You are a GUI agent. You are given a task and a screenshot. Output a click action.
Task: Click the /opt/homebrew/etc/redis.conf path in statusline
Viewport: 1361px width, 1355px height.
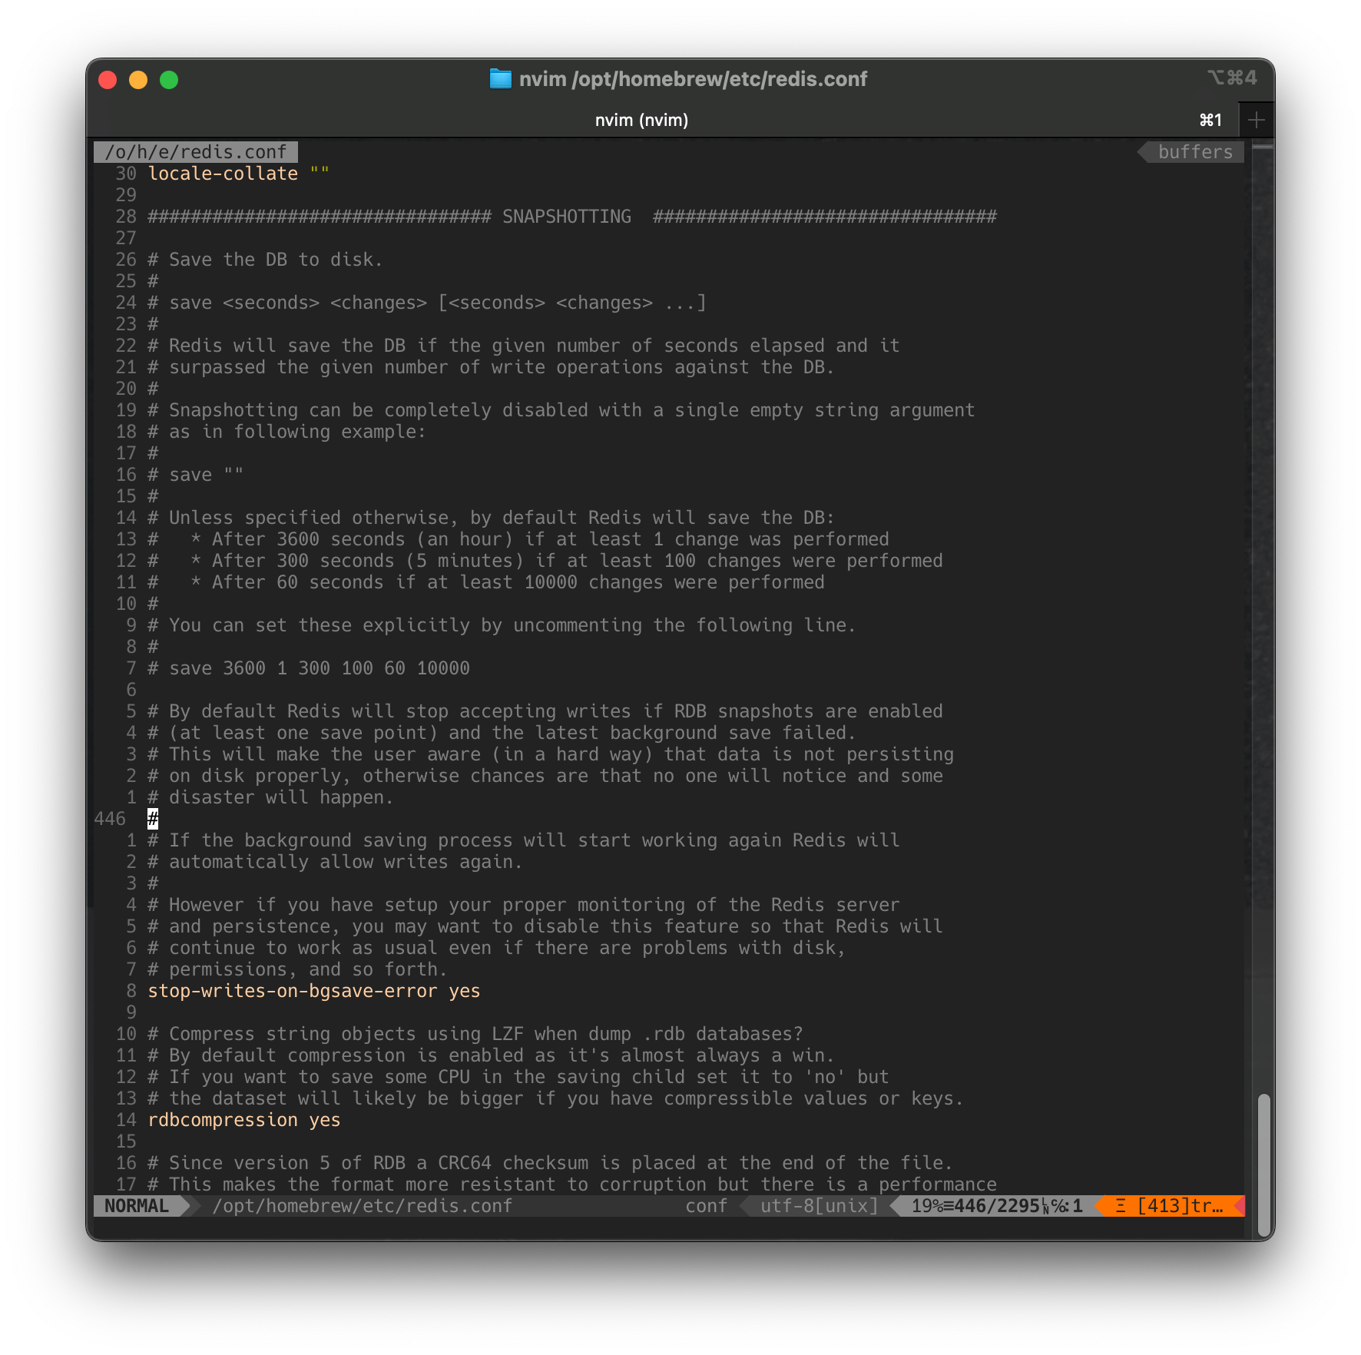363,1206
